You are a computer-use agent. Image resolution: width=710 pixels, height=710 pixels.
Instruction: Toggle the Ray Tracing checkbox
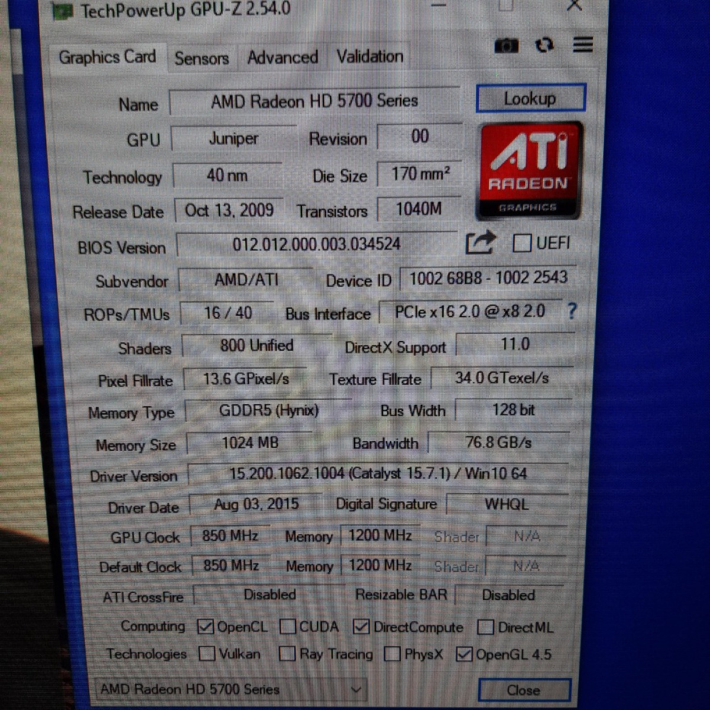288,654
